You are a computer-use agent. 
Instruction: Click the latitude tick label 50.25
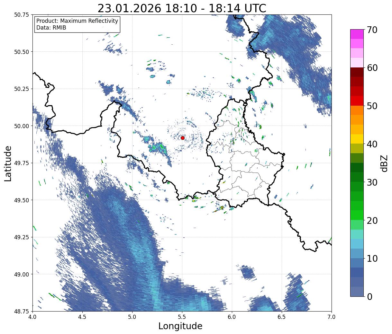[x=21, y=89]
